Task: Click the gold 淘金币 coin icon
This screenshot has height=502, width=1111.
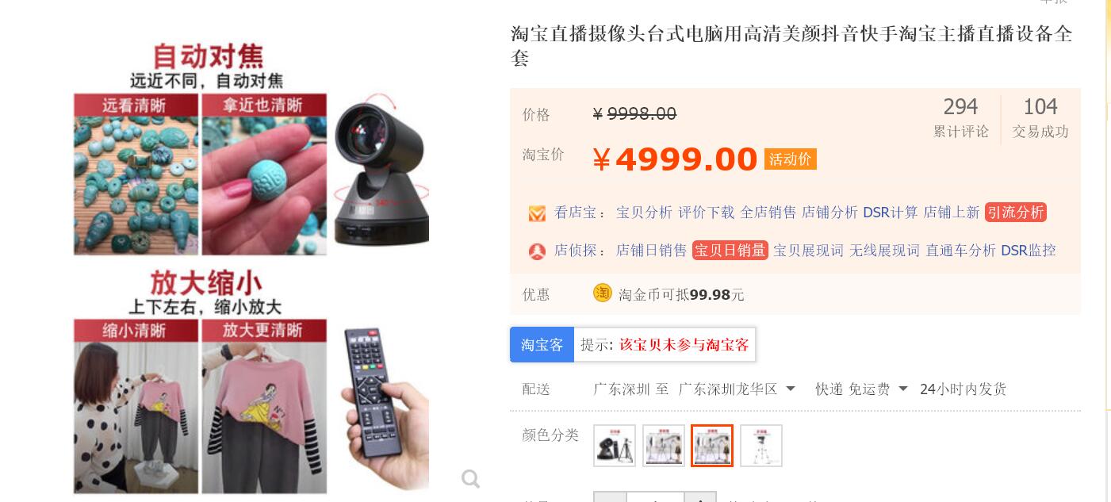Action: click(603, 293)
